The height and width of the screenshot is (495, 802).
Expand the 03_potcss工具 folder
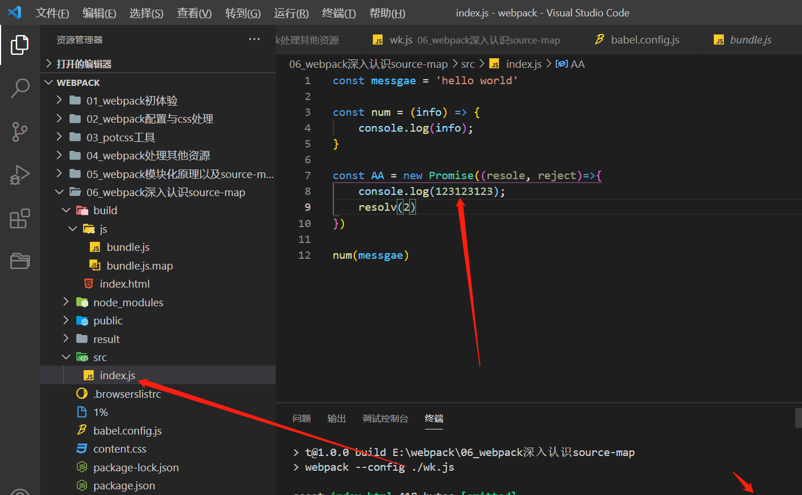(x=59, y=137)
